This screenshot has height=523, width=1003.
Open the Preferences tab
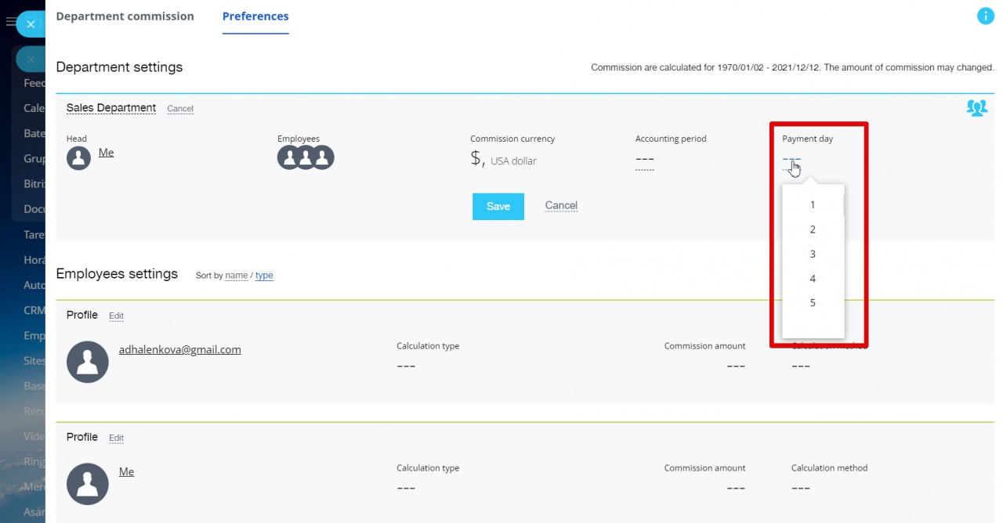pos(255,16)
